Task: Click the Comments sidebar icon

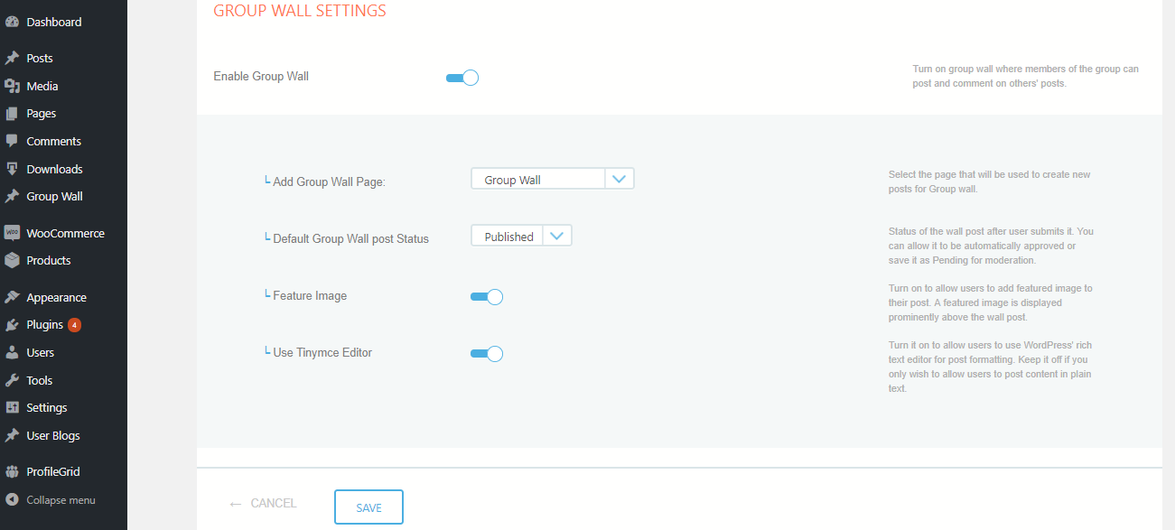Action: (x=13, y=141)
